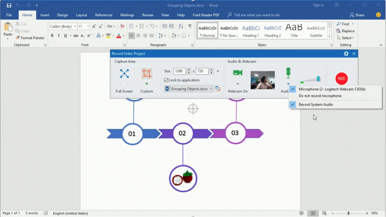Toggle Lock to application checkbox
Screen dimensions: 386x217
(166, 80)
